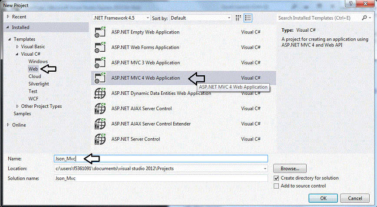Click the Search Installed Templates box
This screenshot has height=207, width=377.
(x=319, y=18)
